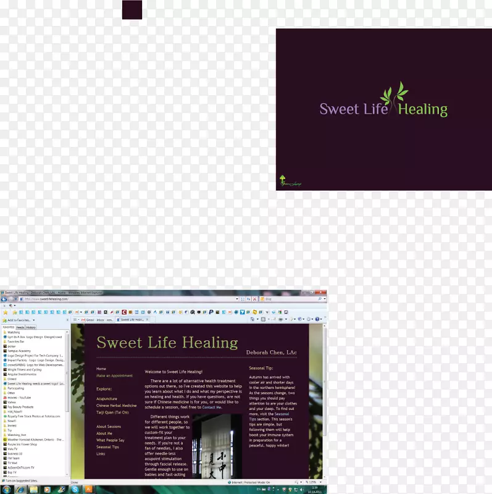The height and width of the screenshot is (494, 492).
Task: Open the 'Chinese Herbal Medicine' page link
Action: click(x=116, y=405)
